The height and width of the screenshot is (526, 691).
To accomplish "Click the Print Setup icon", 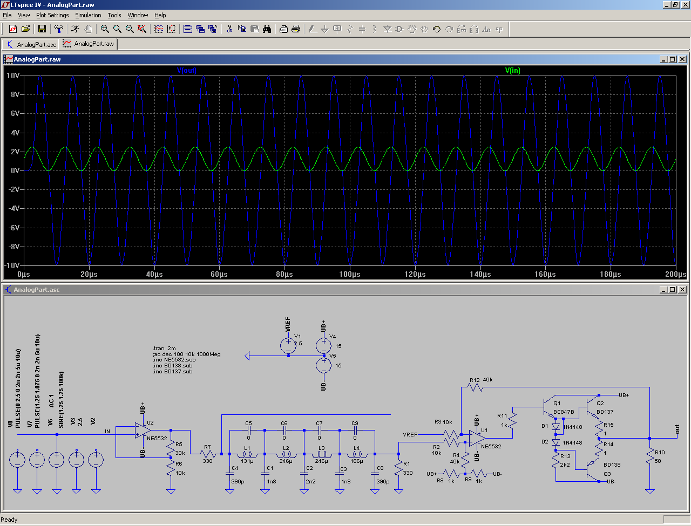I will (x=283, y=29).
